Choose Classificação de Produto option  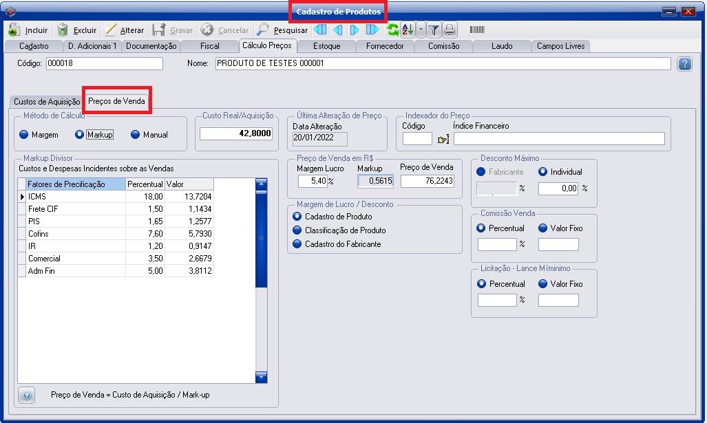297,230
